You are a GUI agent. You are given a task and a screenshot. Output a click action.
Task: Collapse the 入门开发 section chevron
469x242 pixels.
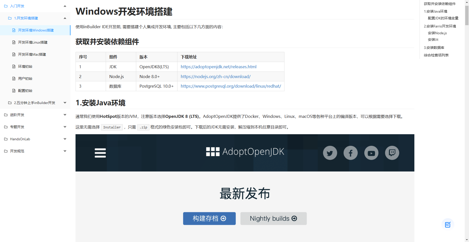65,6
